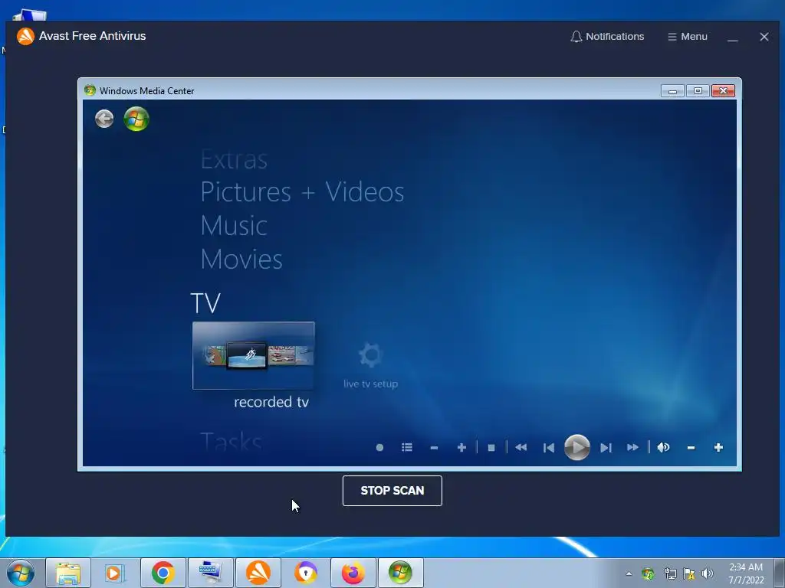Minimize the Windows Media Center window
This screenshot has width=785, height=588.
pos(672,91)
